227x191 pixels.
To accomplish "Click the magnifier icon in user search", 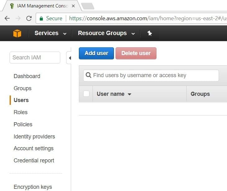I will click(88, 75).
